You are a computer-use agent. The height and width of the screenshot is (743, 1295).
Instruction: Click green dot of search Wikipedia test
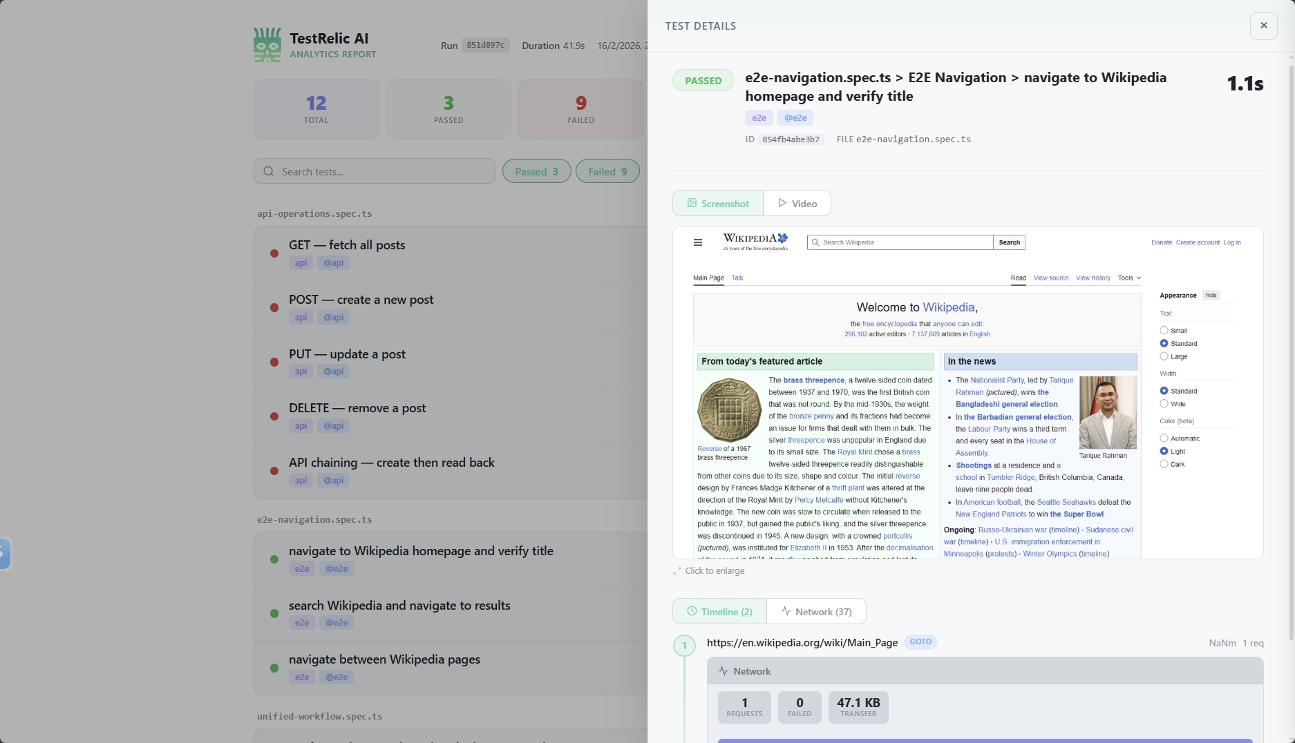point(274,613)
